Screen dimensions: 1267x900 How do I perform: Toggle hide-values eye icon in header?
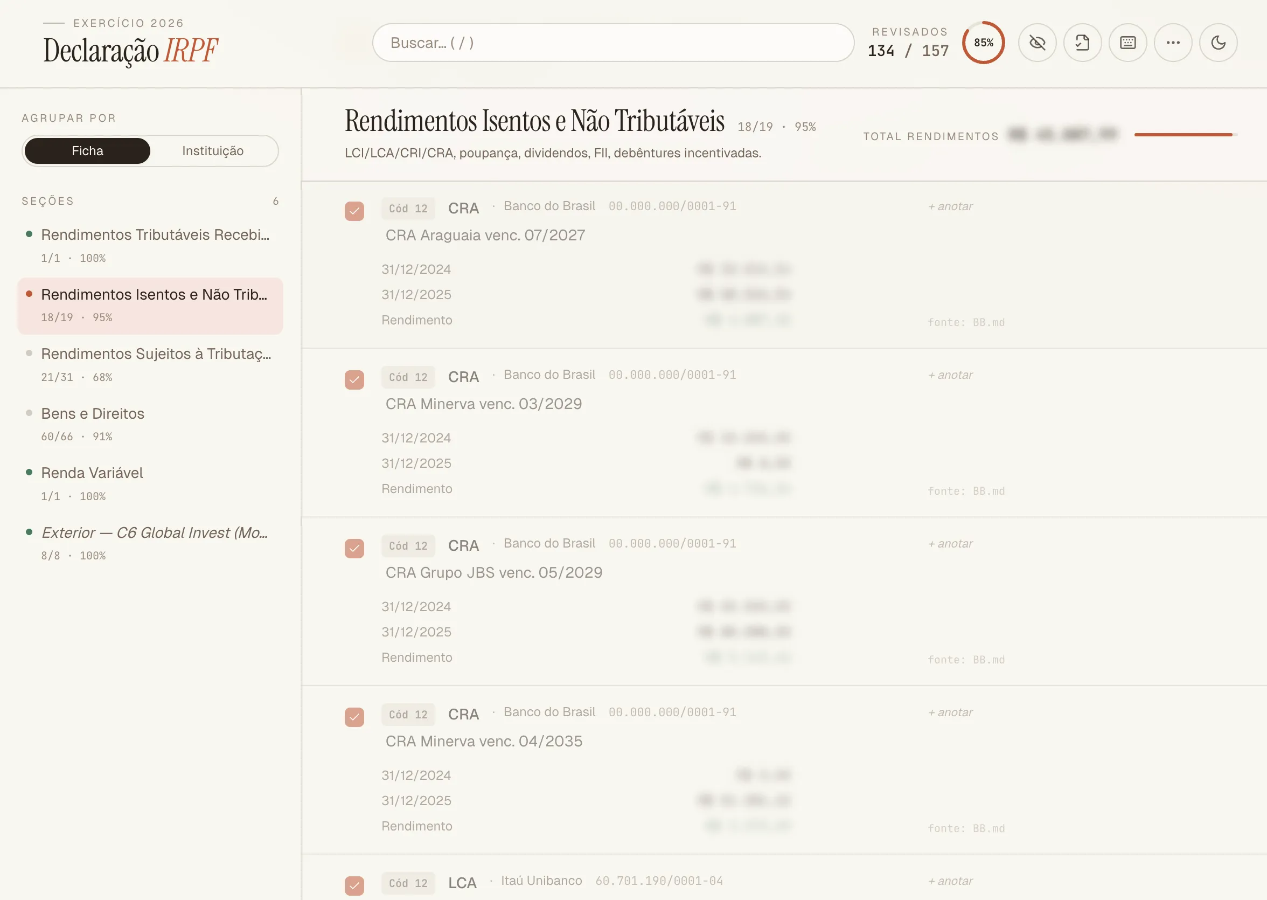[x=1037, y=43]
